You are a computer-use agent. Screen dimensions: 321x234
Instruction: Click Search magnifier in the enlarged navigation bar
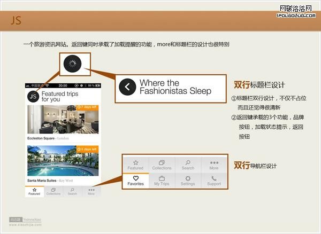pyautogui.click(x=188, y=164)
